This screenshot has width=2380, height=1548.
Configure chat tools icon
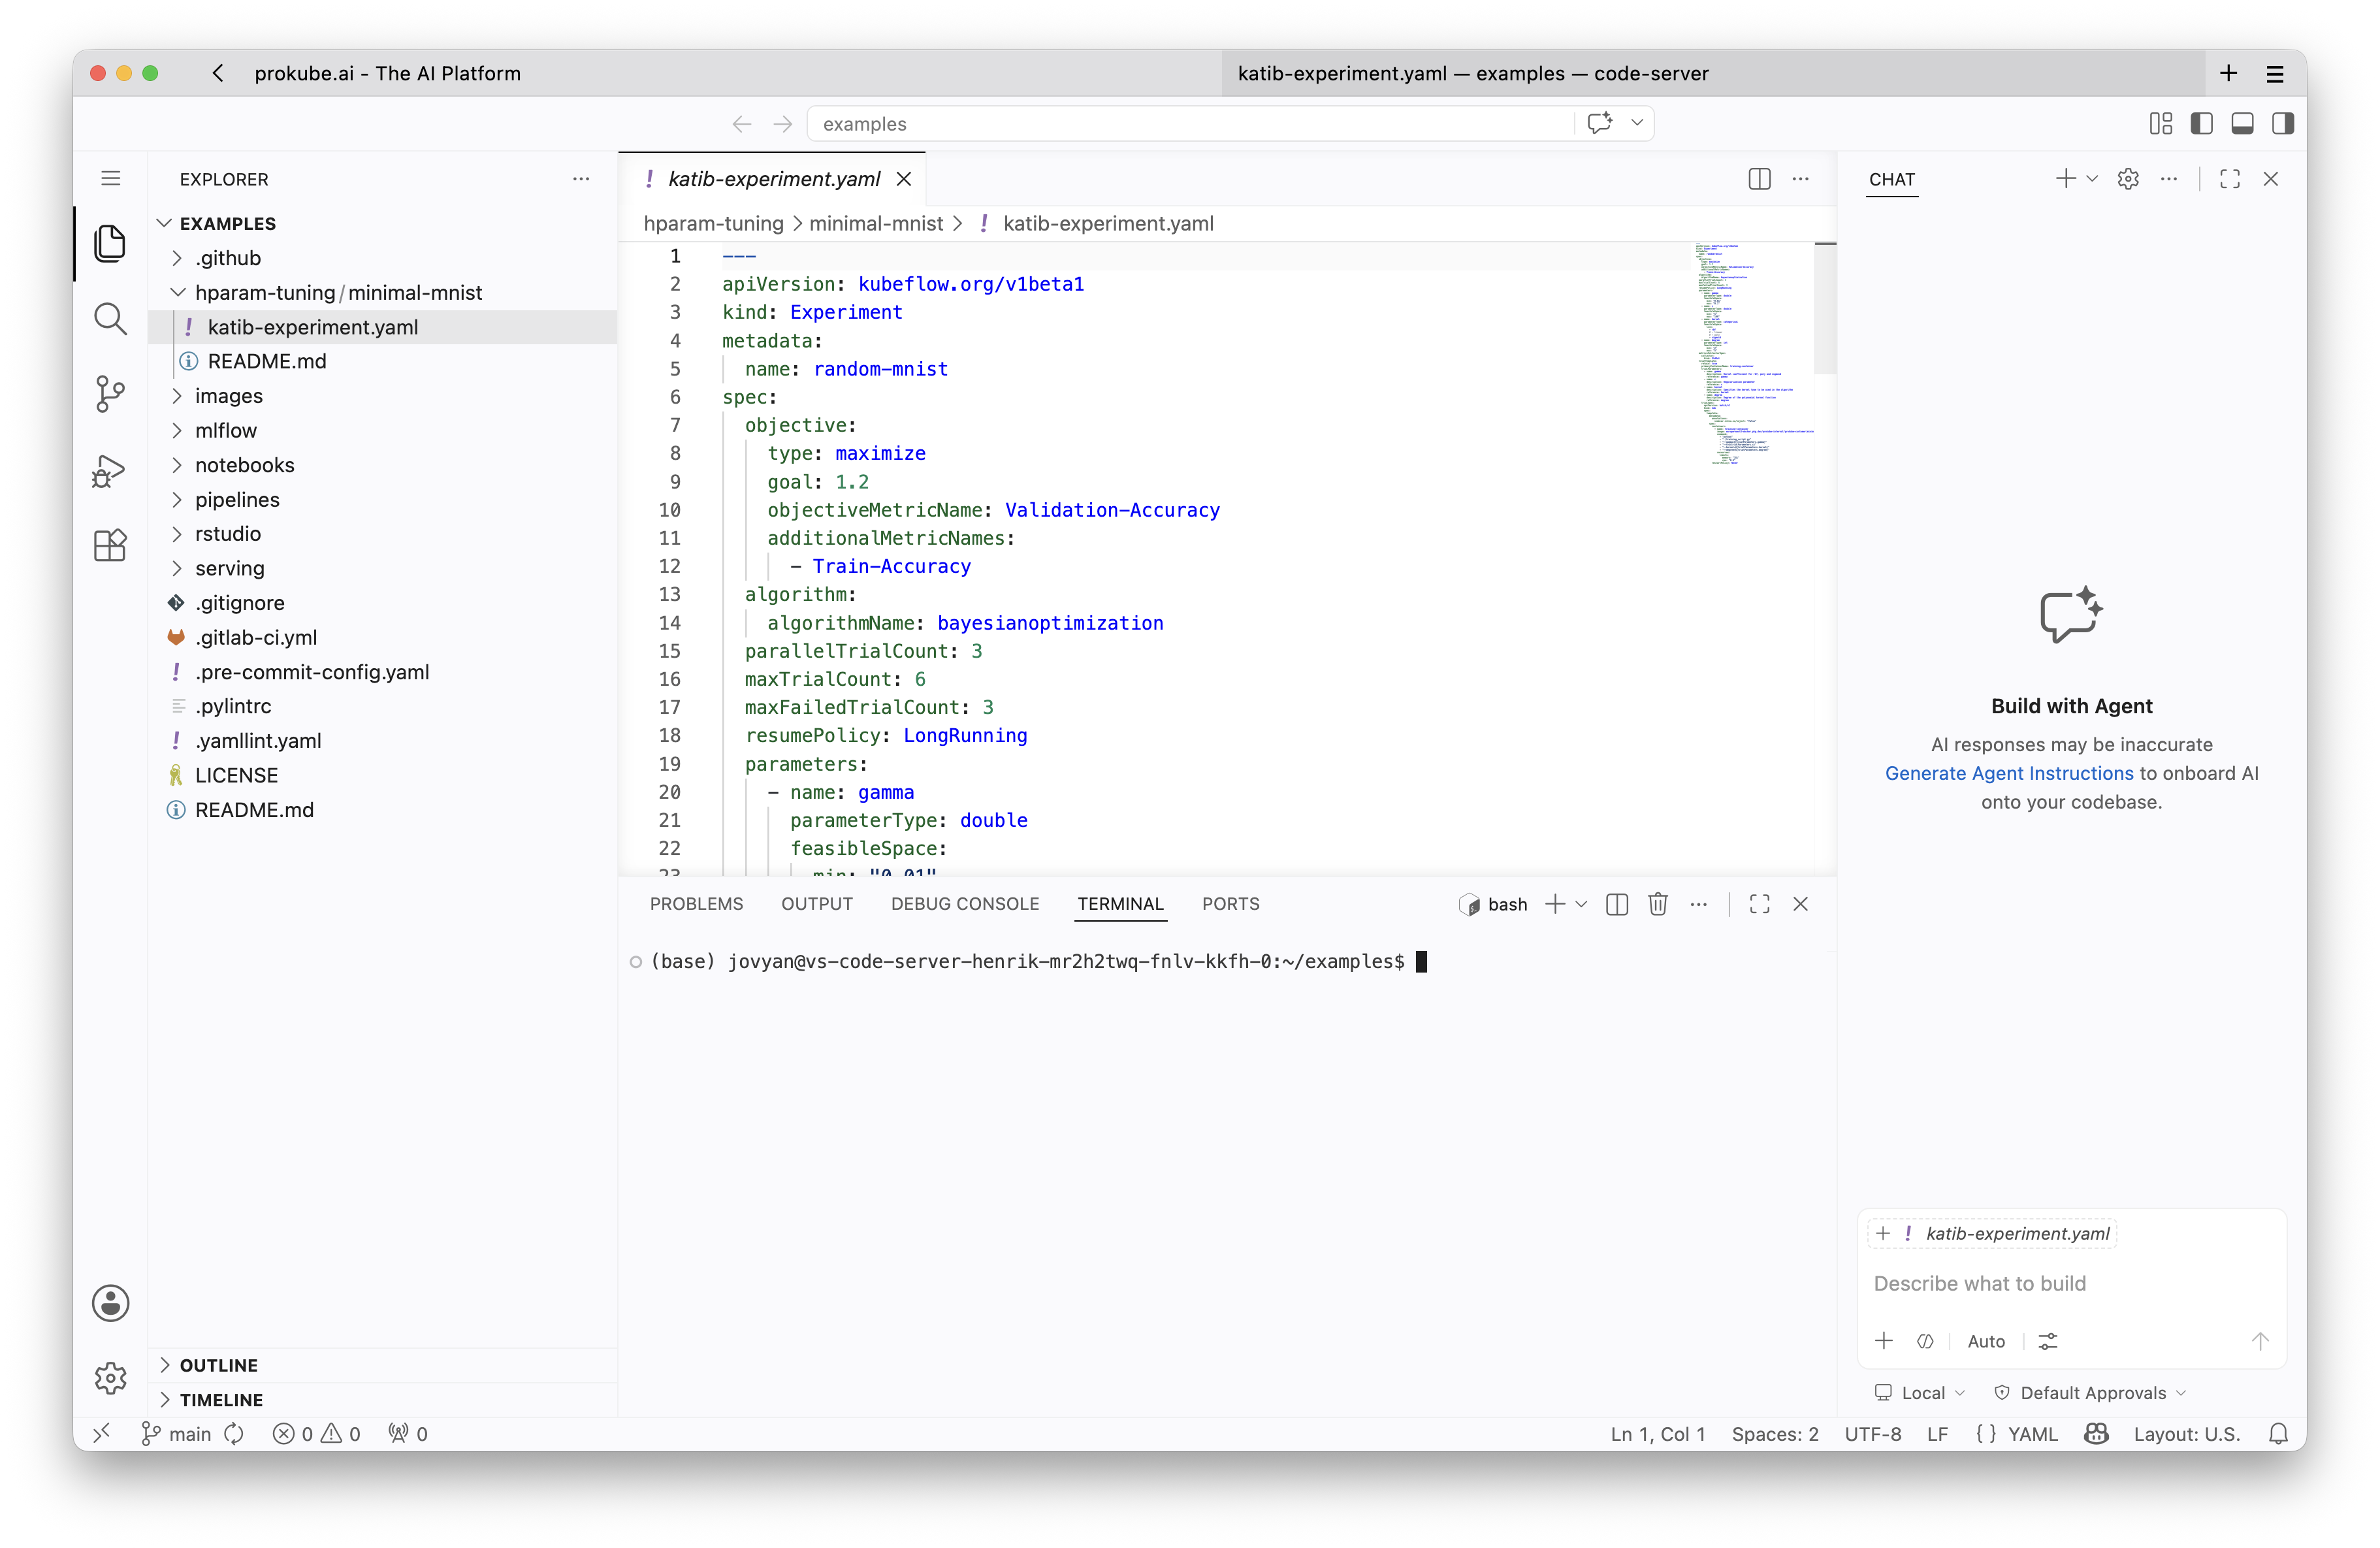pyautogui.click(x=2048, y=1341)
